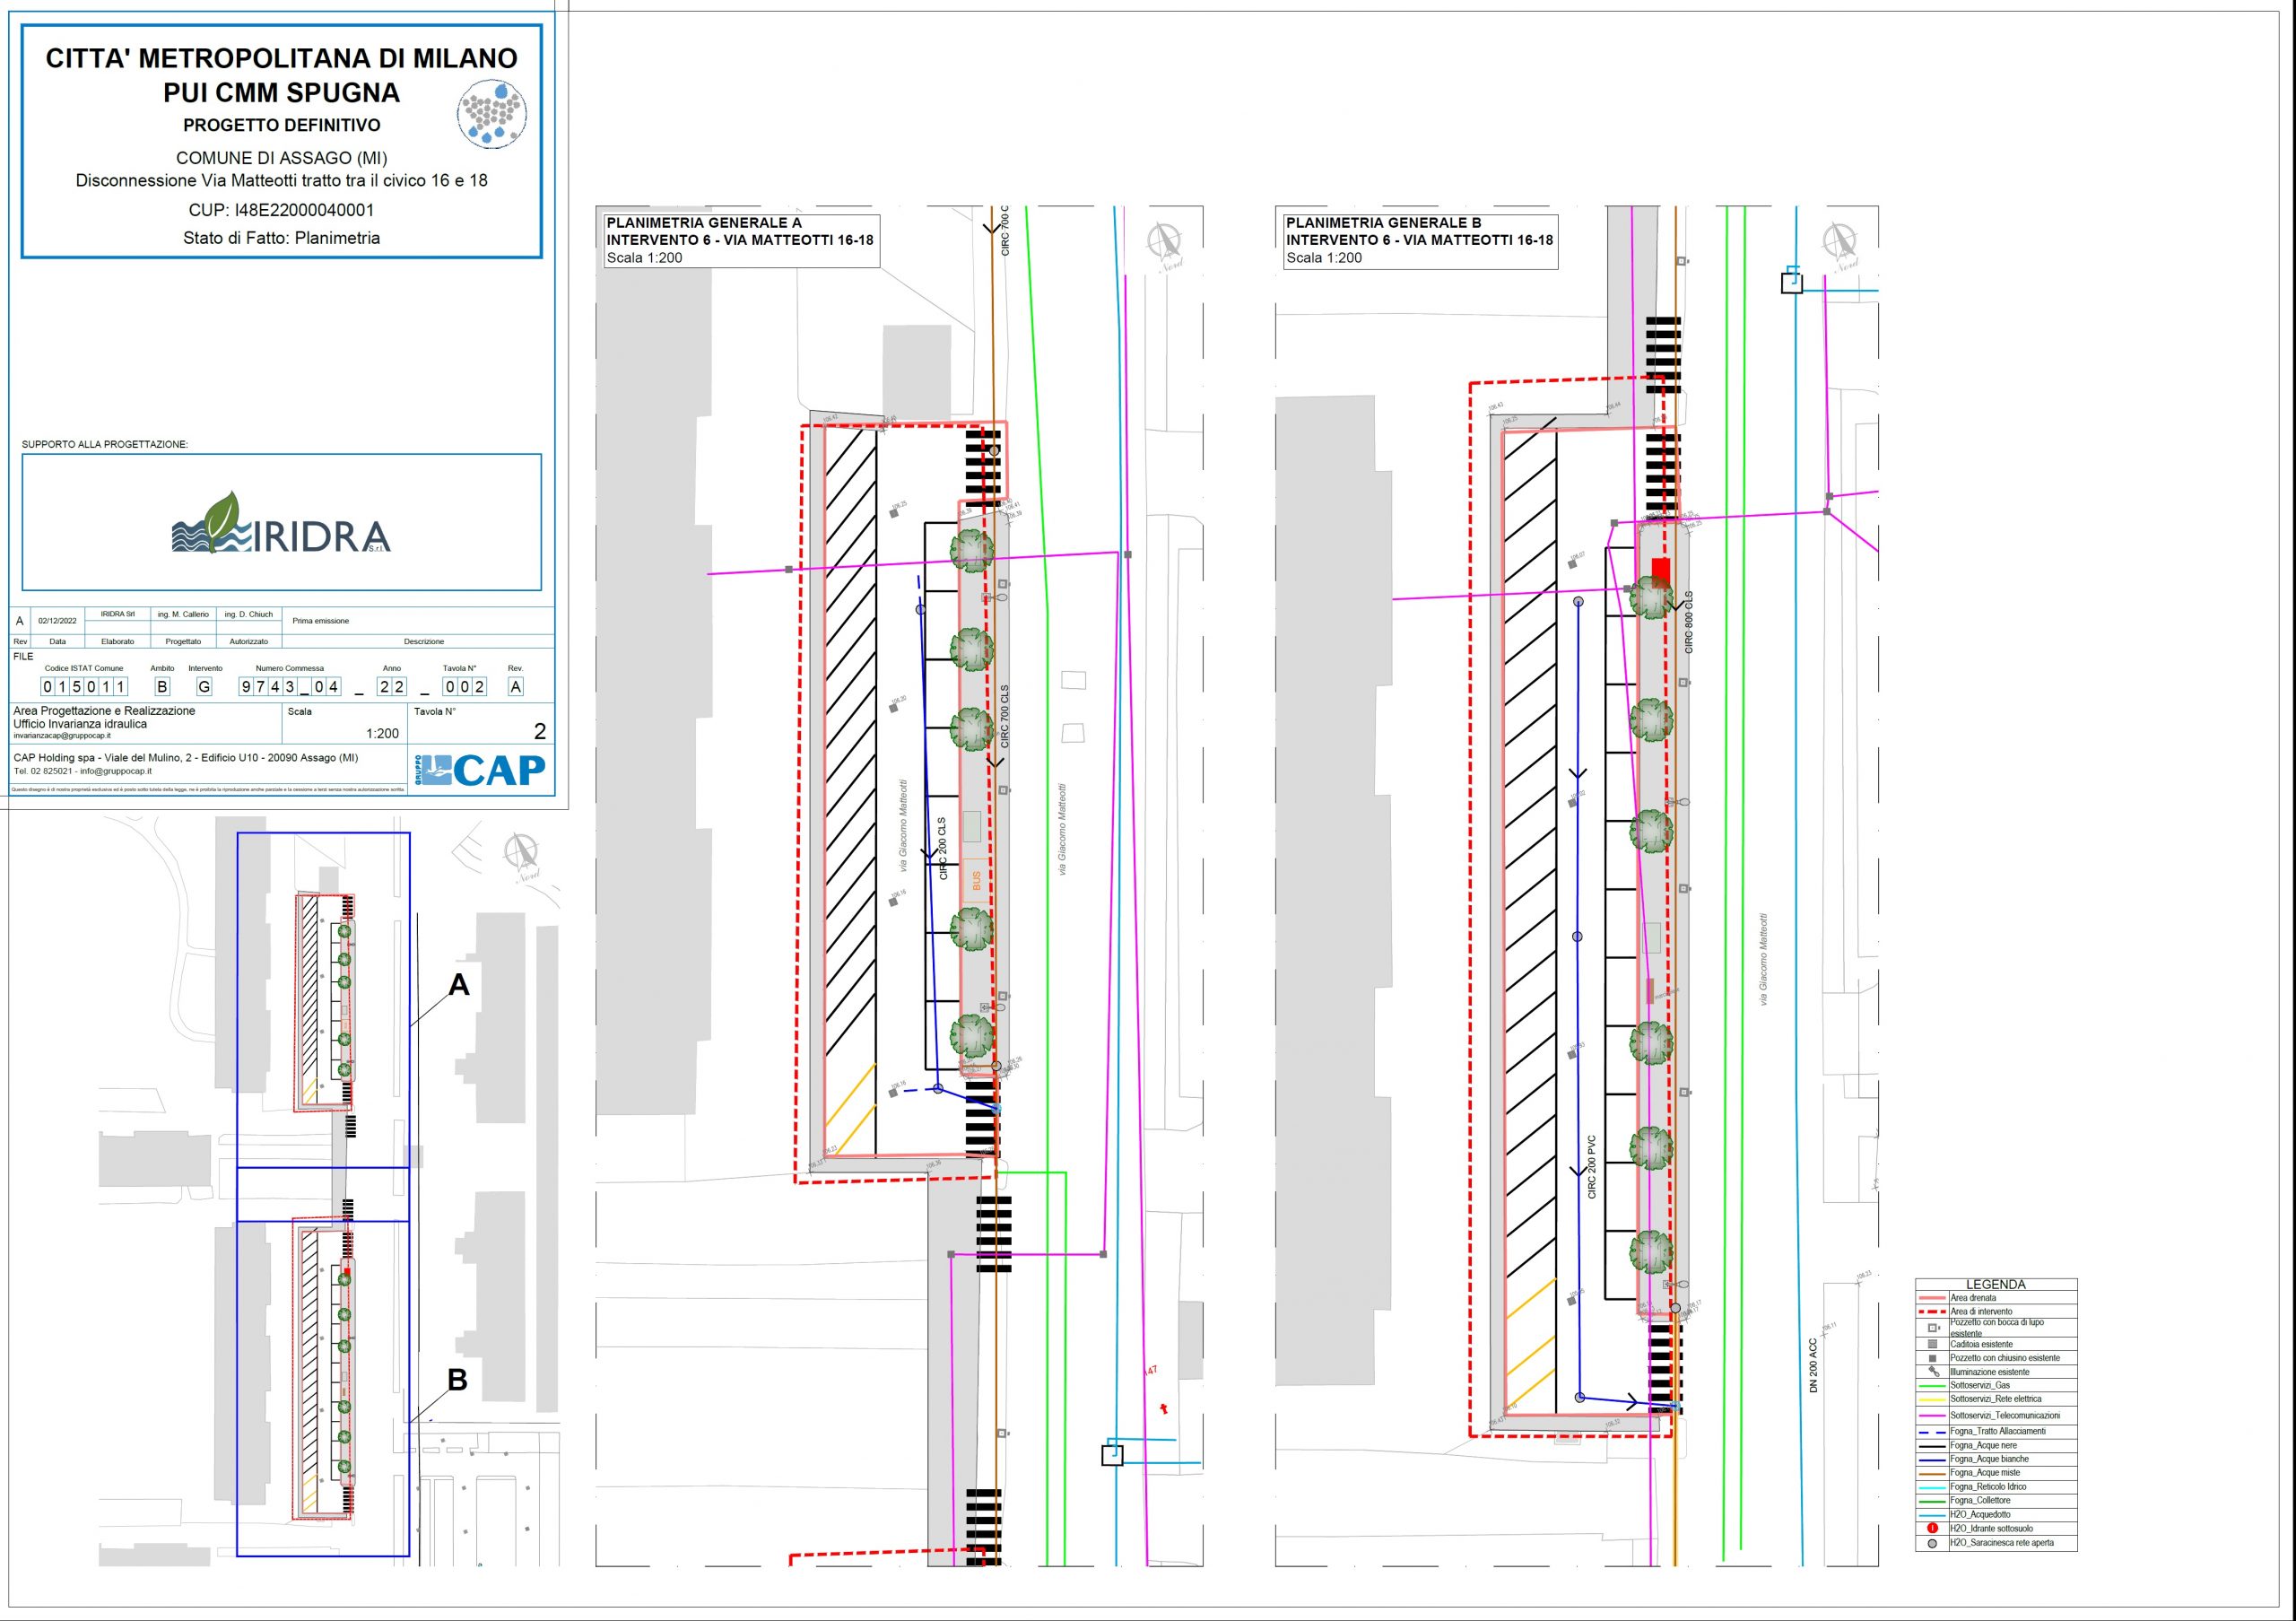Click the raindrops circular project emblem
Viewport: 2296px width, 1621px height.
pos(492,115)
